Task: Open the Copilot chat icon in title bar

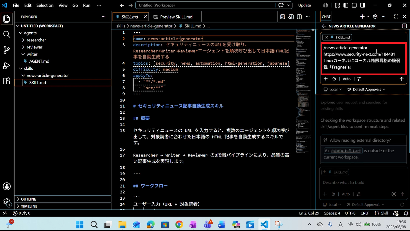Action: pyautogui.click(x=281, y=5)
